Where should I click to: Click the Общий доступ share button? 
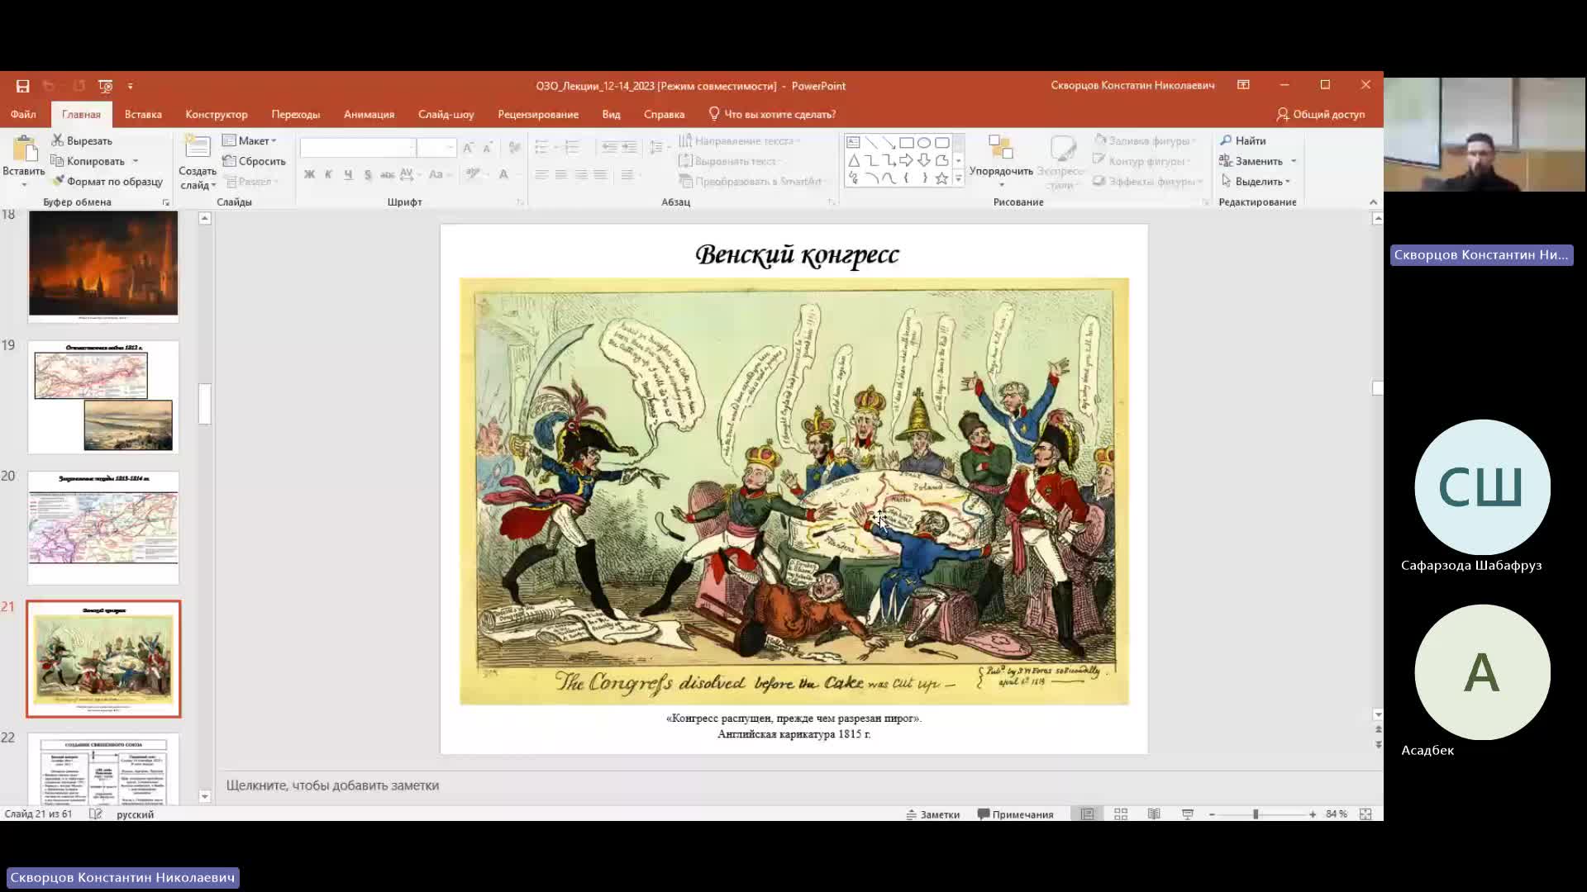[1321, 114]
